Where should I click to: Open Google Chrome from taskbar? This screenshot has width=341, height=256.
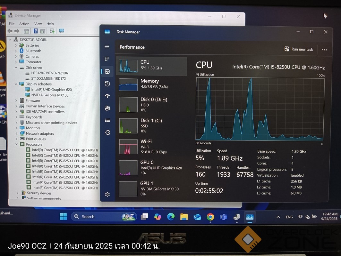pos(210,217)
